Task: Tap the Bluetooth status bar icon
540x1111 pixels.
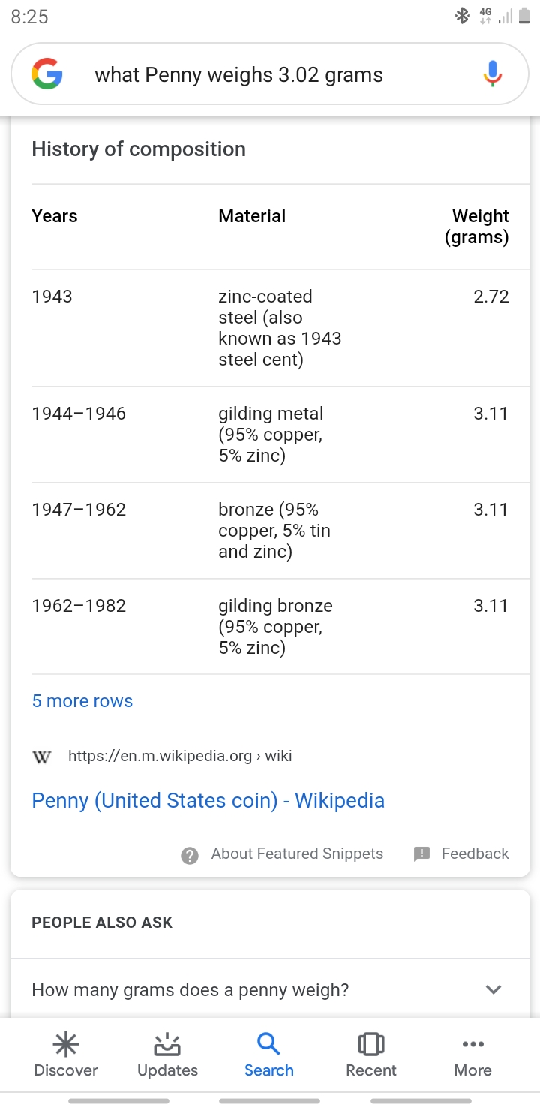Action: point(462,17)
